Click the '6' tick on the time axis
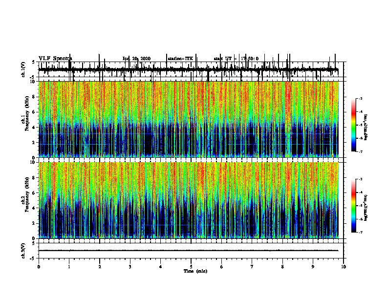387x299 pixels. [222, 267]
